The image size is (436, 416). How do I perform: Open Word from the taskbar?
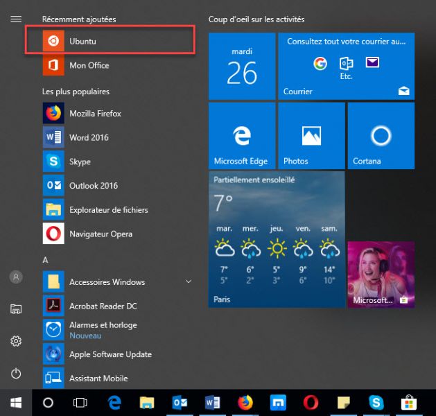pos(212,403)
